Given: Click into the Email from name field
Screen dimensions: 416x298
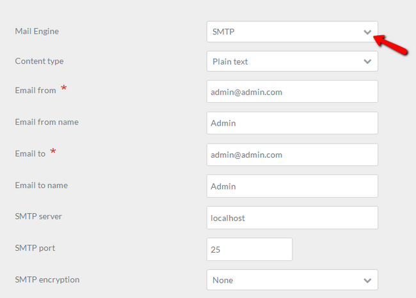Looking at the screenshot, I should pyautogui.click(x=292, y=123).
